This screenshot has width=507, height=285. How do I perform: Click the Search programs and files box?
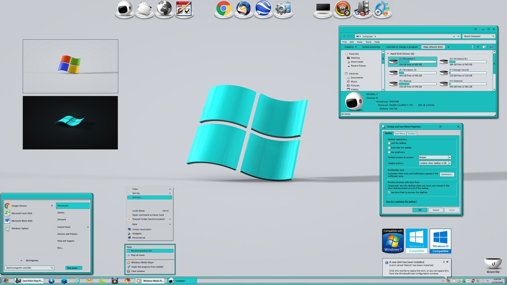coord(27,268)
